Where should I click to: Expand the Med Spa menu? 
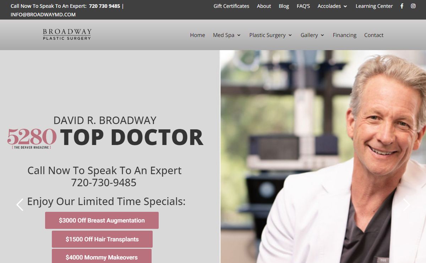tap(227, 35)
